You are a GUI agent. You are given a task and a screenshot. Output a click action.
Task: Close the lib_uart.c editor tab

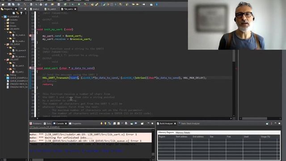click(x=75, y=9)
